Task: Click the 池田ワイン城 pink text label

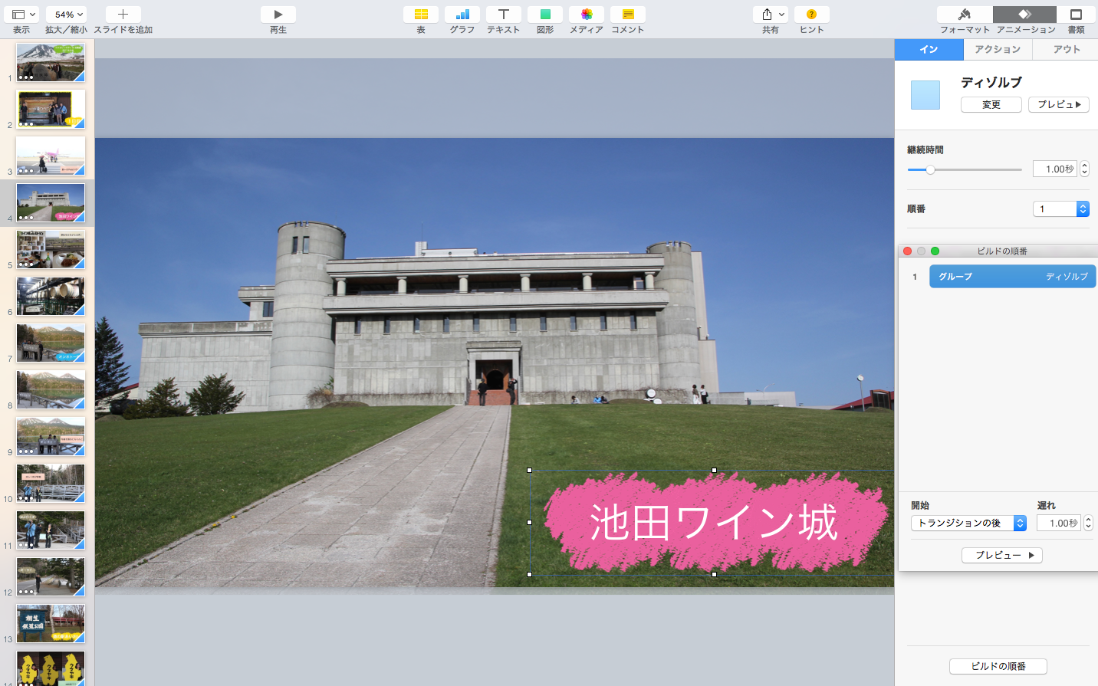Action: coord(714,523)
